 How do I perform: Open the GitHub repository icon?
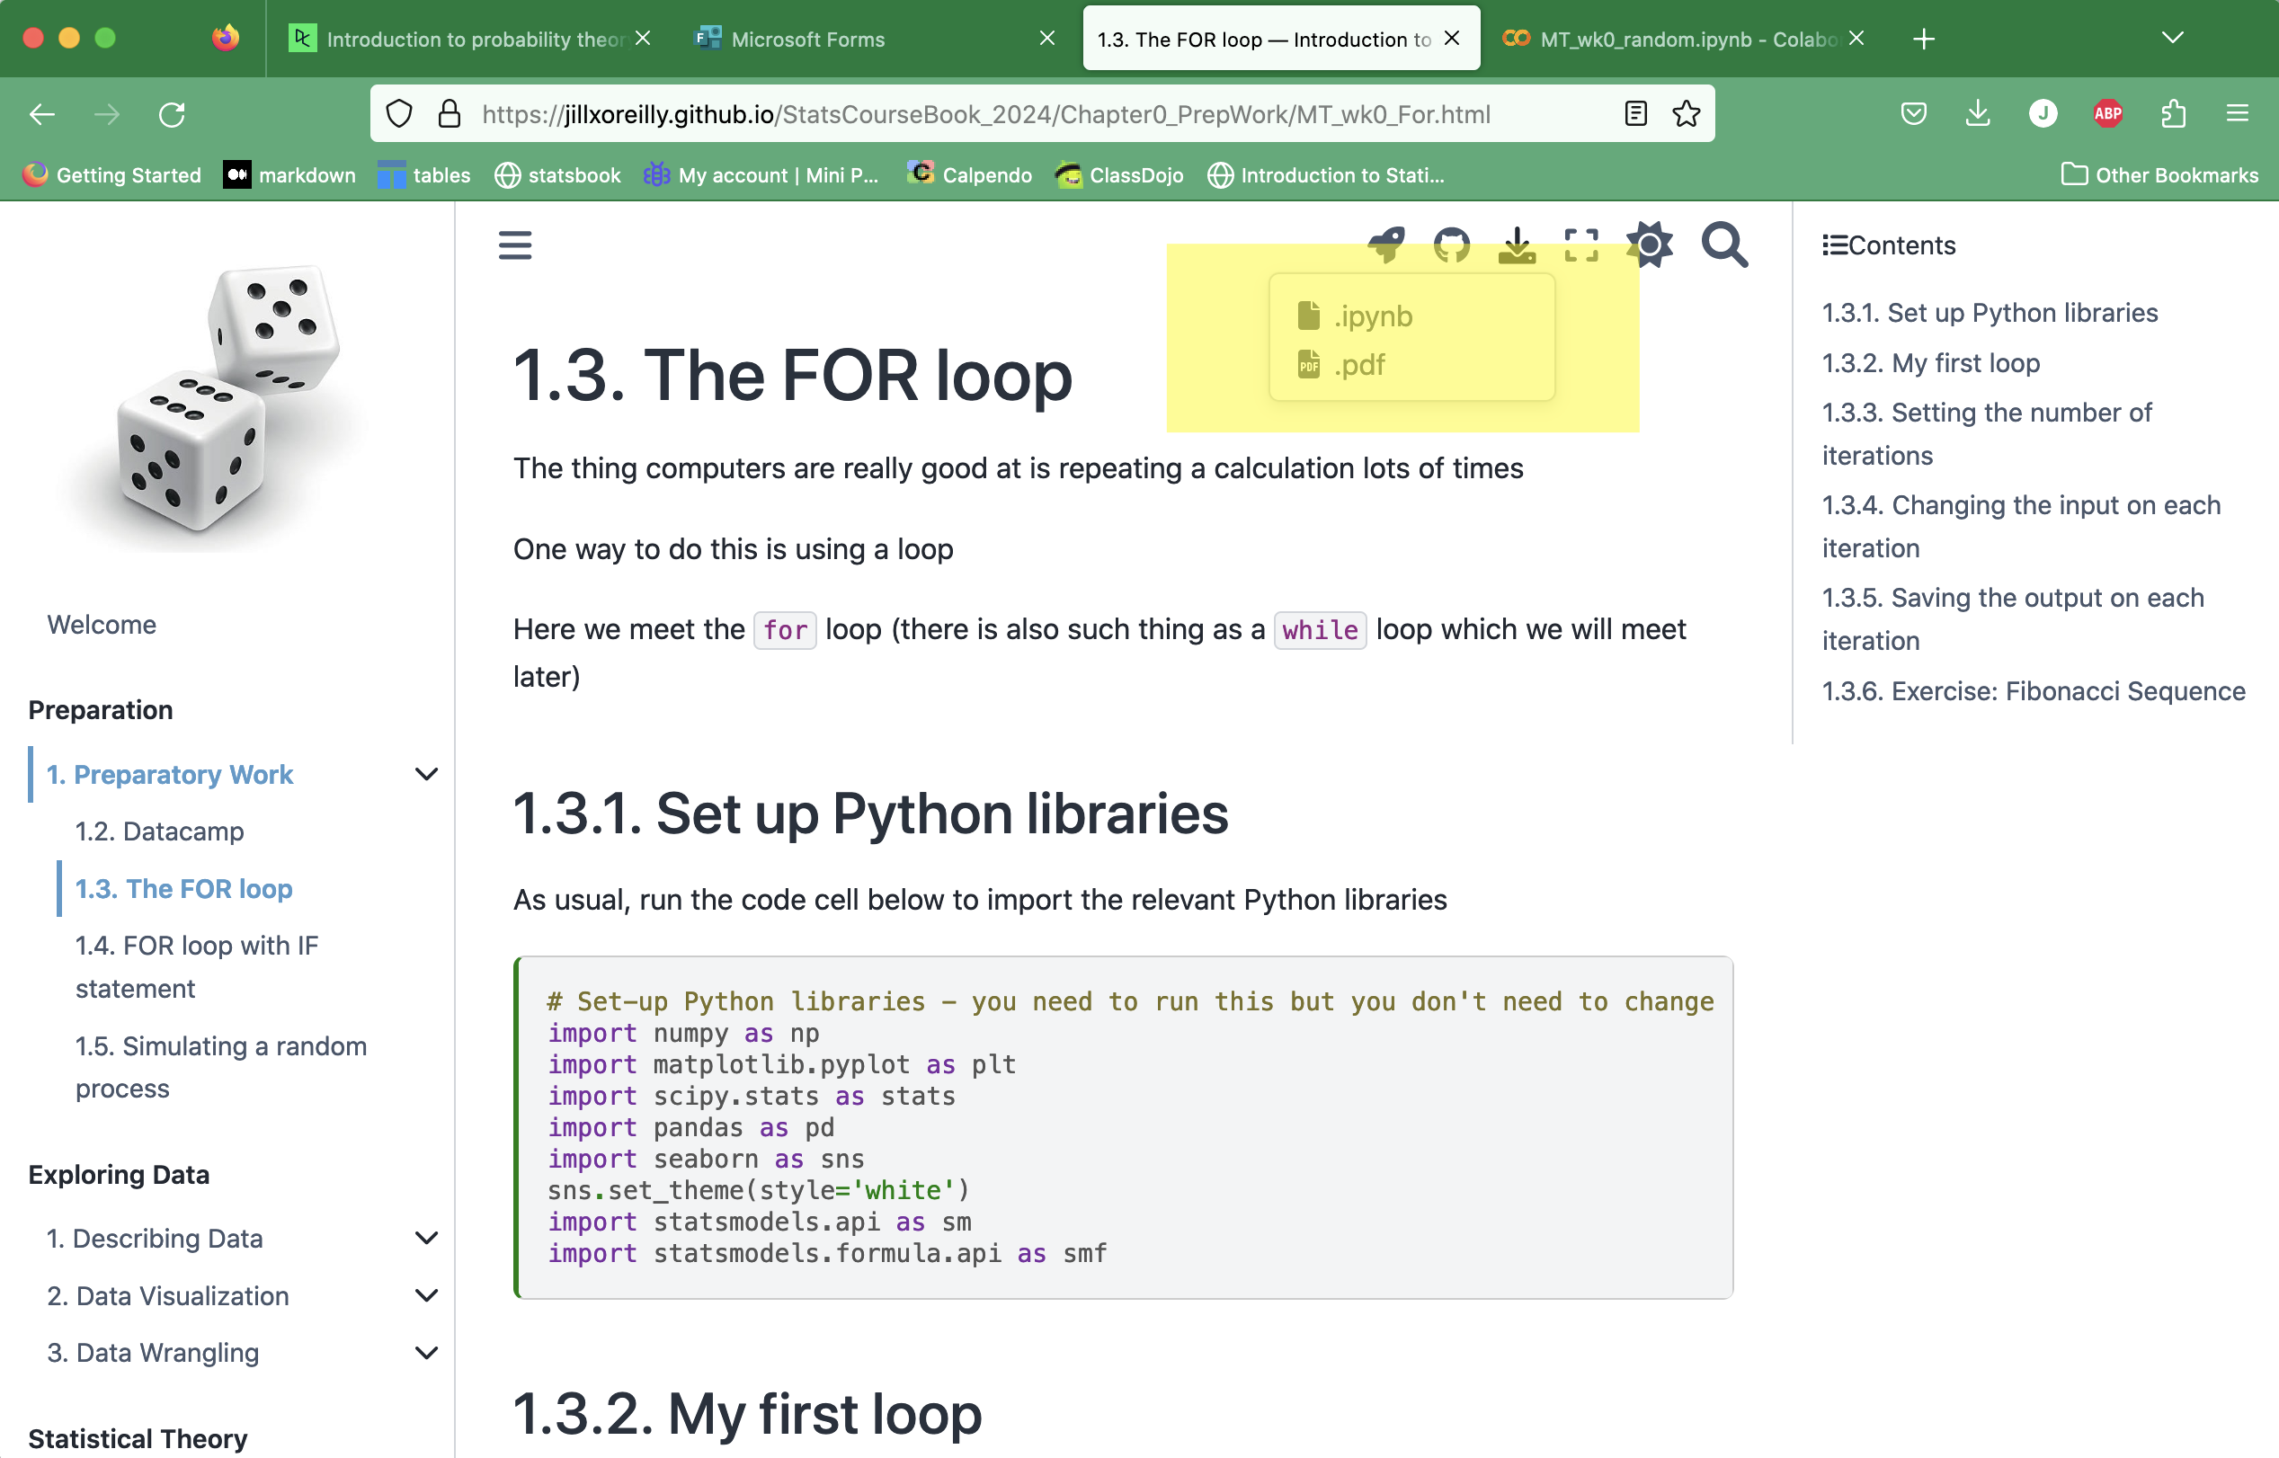(x=1450, y=245)
